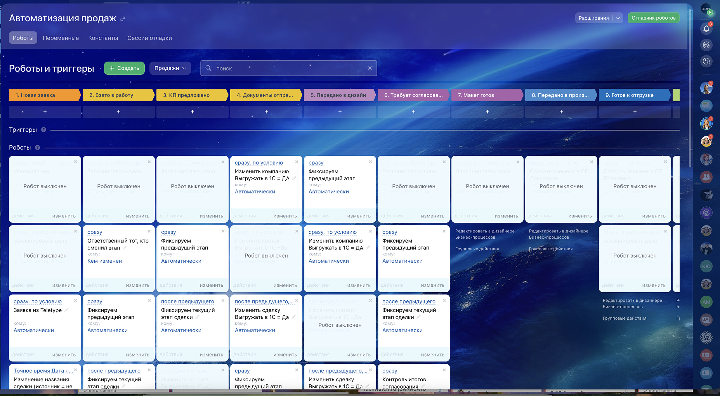The width and height of the screenshot is (720, 396).
Task: Delete the Изменение названия сделки robot
Action: tap(75, 370)
